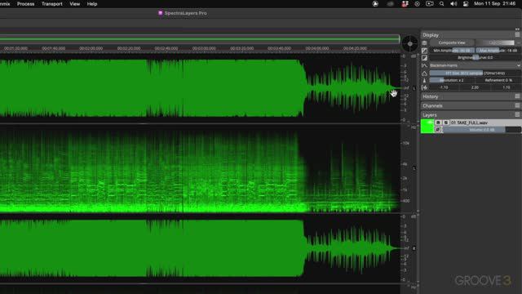Adjust the Brightness Curve slider
The height and width of the screenshot is (294, 522).
click(475, 58)
